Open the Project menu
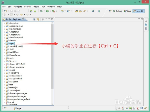The height and width of the screenshot is (112, 150). point(36,7)
